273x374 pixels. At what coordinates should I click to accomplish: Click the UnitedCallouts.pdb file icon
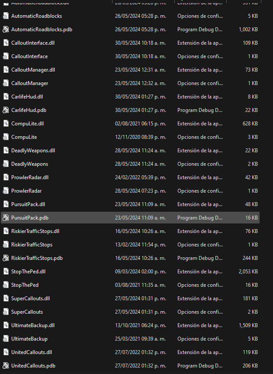(x=6, y=366)
